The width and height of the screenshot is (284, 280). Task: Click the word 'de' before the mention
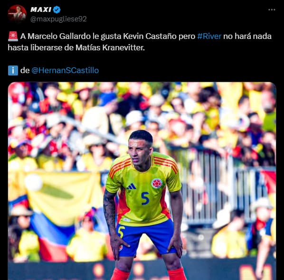(25, 70)
